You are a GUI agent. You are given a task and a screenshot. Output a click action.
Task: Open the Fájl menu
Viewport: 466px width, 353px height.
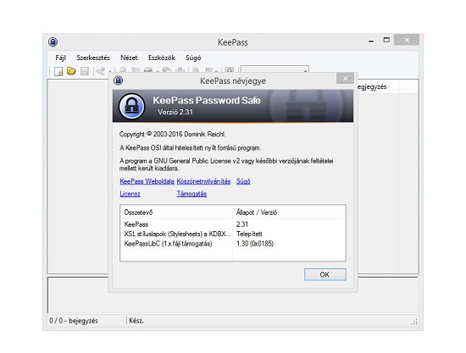click(61, 58)
